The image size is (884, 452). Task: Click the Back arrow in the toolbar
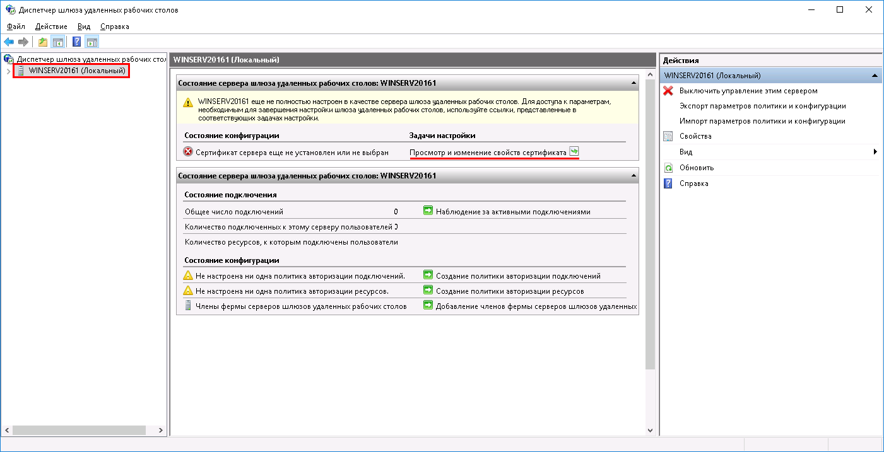(9, 42)
